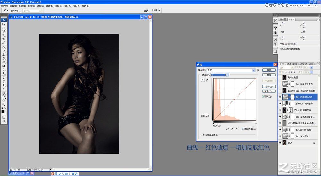The width and height of the screenshot is (321, 176).
Task: Hide the 正片叠底 背景压暗 layer
Action: point(280,110)
